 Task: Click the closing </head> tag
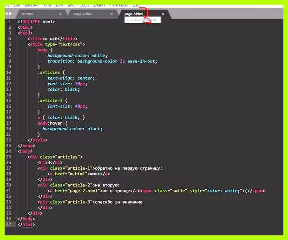pos(26,146)
